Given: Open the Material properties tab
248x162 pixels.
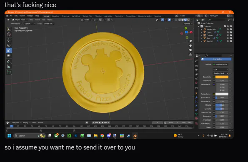Looking at the screenshot, I should point(196,118).
